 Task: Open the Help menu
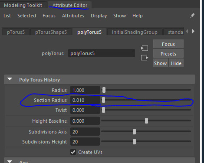pos(138,16)
